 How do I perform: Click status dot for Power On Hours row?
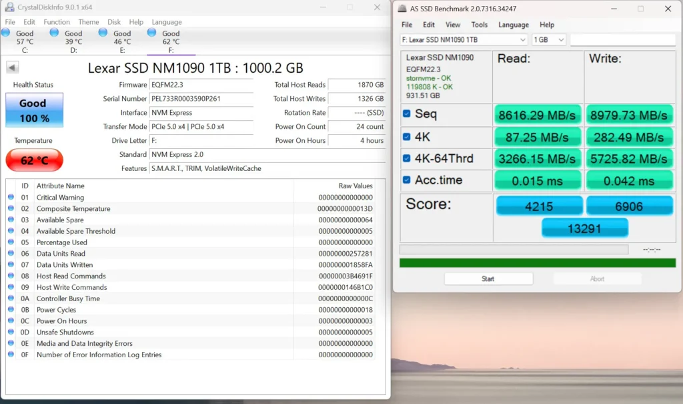(11, 321)
